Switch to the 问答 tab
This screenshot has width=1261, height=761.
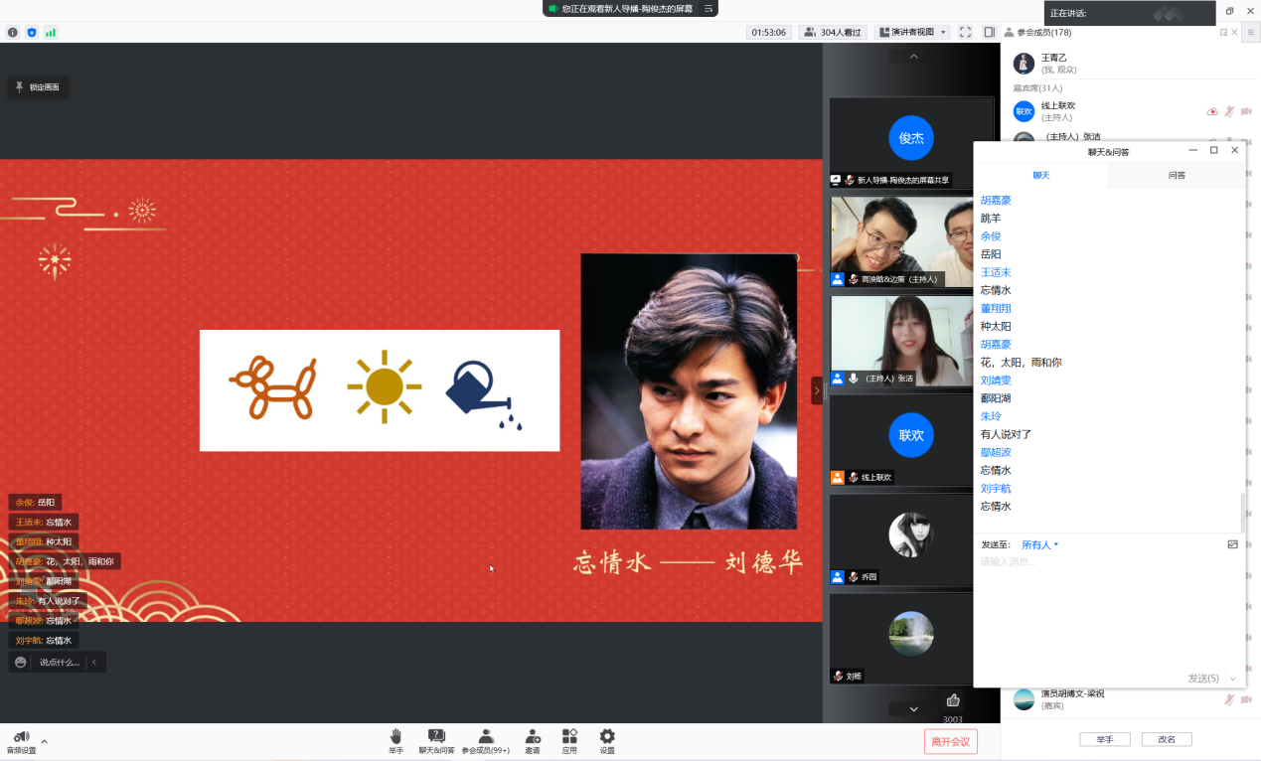[1176, 175]
